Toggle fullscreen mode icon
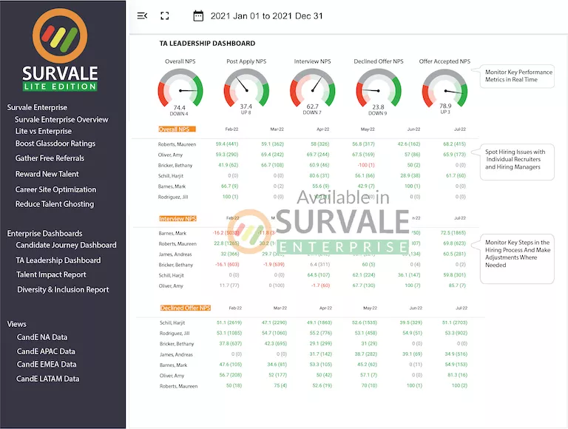This screenshot has width=568, height=429. coord(165,16)
